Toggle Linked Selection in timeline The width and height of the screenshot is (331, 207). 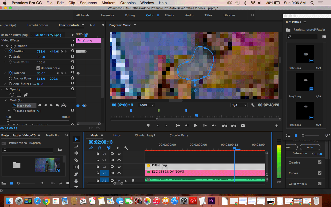(x=109, y=148)
